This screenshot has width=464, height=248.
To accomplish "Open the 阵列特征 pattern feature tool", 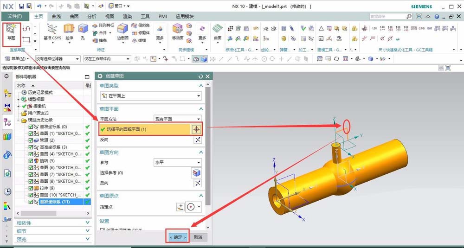I will point(103,25).
